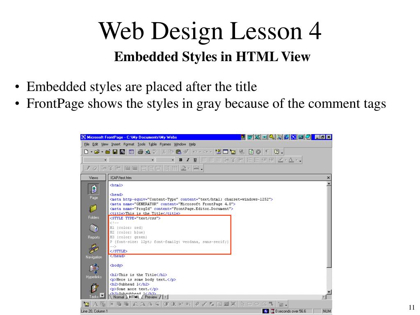Toggle Numbered list

click(x=249, y=160)
